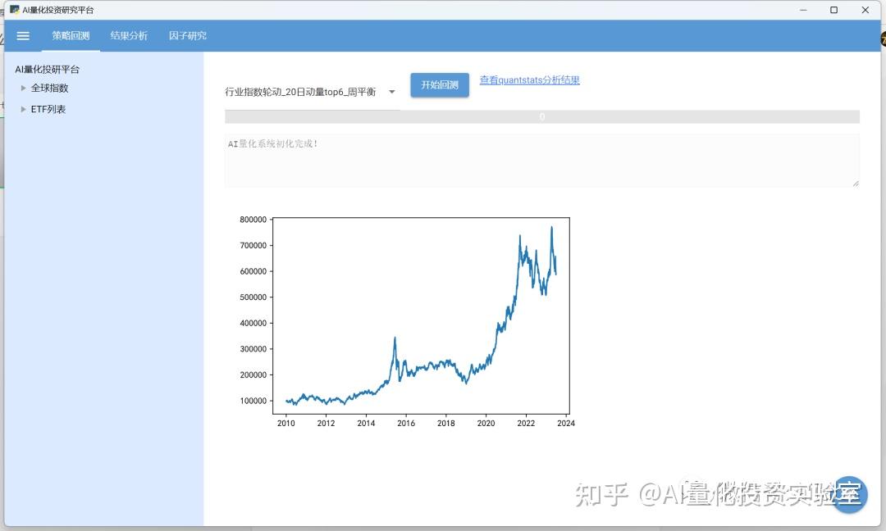Click the backtest progress bar
886x531 pixels.
[x=542, y=117]
